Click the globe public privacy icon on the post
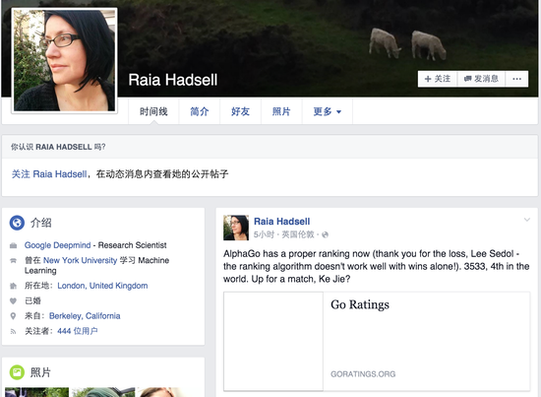The image size is (541, 397). click(x=325, y=235)
